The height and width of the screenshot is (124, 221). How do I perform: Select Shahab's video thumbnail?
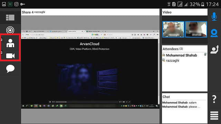(x=196, y=29)
